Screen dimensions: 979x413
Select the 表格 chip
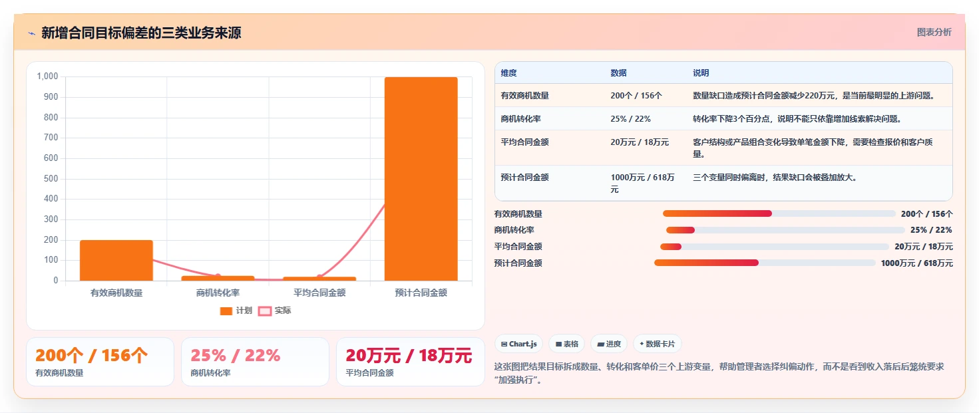pos(566,344)
